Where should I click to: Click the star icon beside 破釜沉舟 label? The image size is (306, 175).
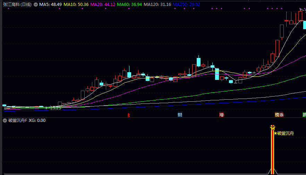click(x=275, y=133)
